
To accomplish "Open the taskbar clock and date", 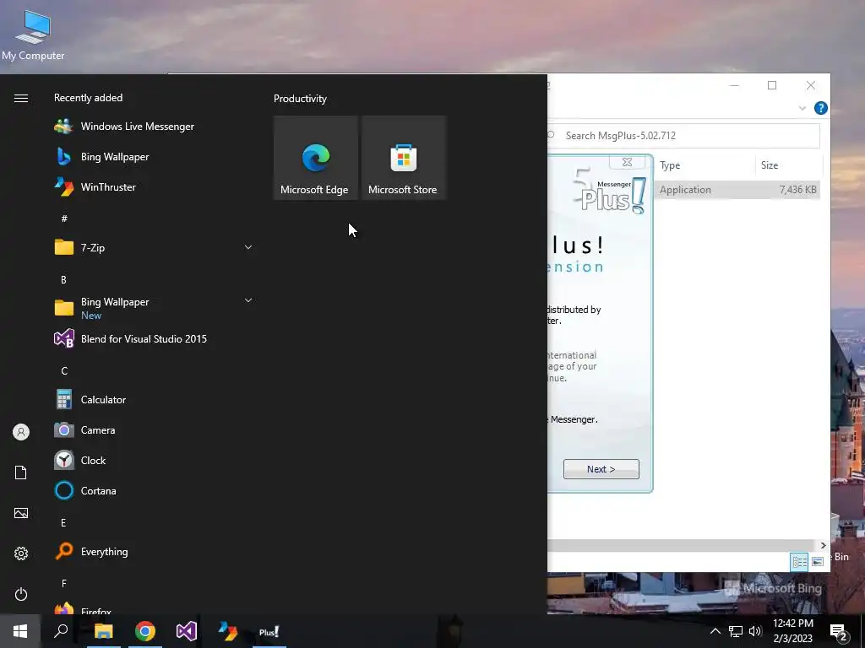I will tap(792, 631).
